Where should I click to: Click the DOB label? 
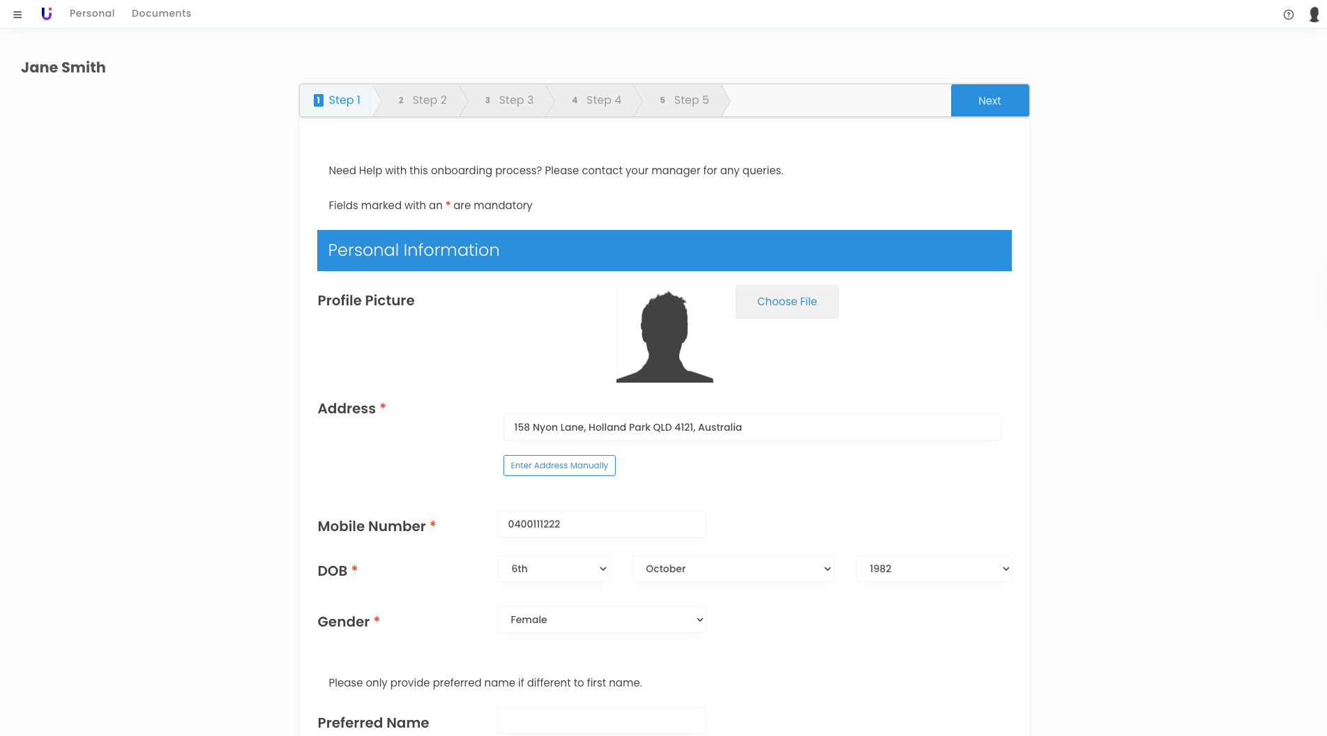[338, 571]
